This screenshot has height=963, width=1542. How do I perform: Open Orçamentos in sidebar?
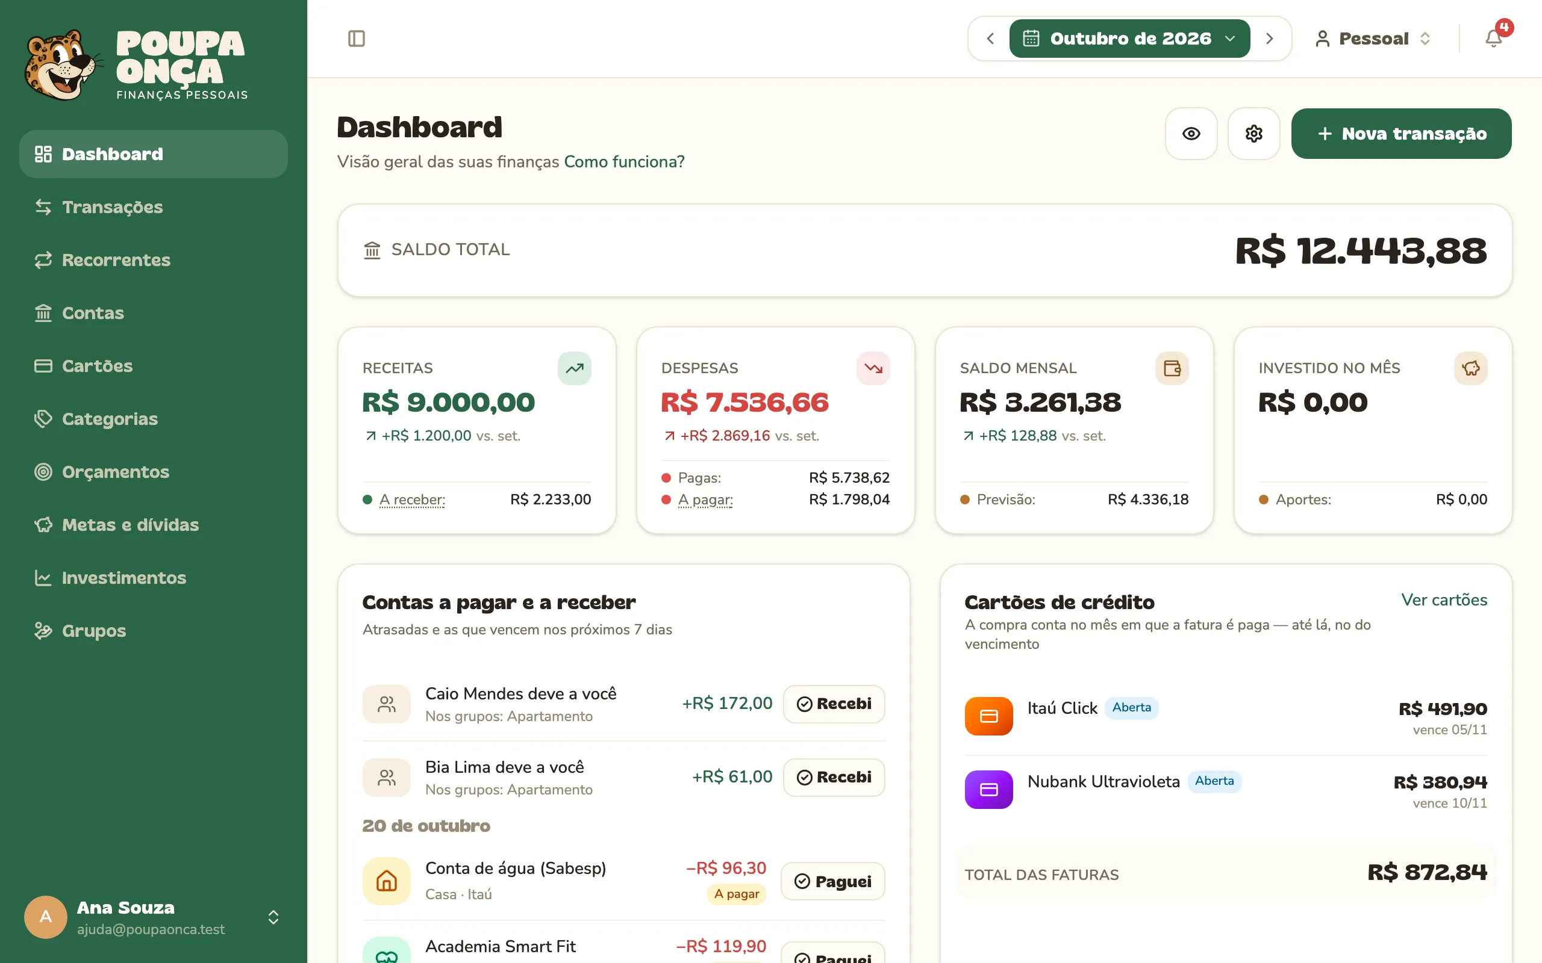[x=153, y=472]
